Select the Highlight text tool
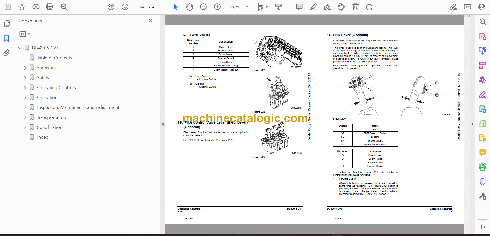 [x=313, y=7]
